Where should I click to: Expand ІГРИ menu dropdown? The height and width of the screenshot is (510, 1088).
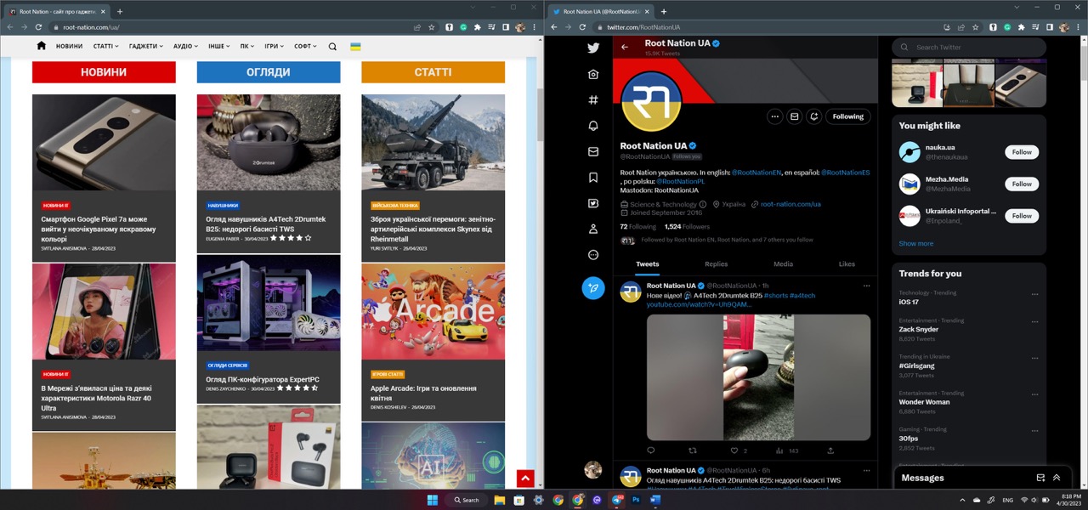pos(275,47)
